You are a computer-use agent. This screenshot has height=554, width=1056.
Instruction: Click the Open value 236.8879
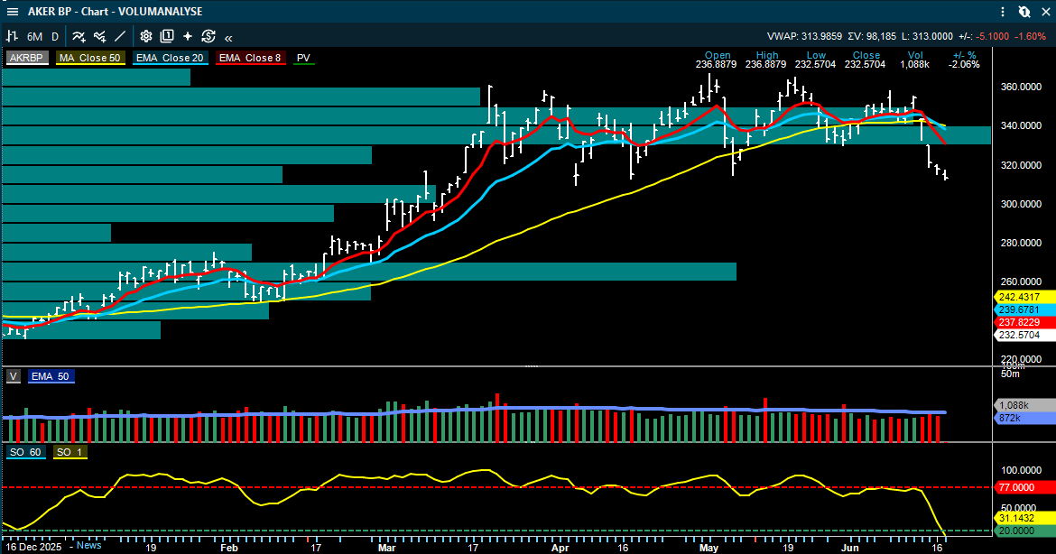tap(716, 65)
